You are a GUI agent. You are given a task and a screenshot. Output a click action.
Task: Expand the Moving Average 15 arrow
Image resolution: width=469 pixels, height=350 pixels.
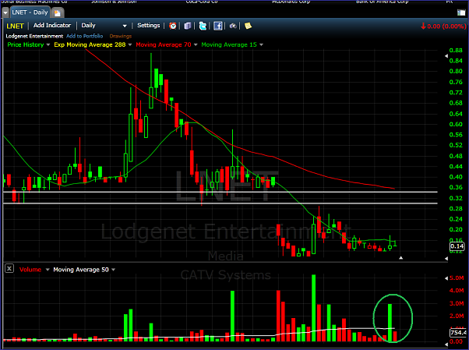(x=262, y=45)
